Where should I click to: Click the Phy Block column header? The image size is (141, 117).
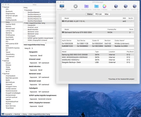(x=130, y=52)
